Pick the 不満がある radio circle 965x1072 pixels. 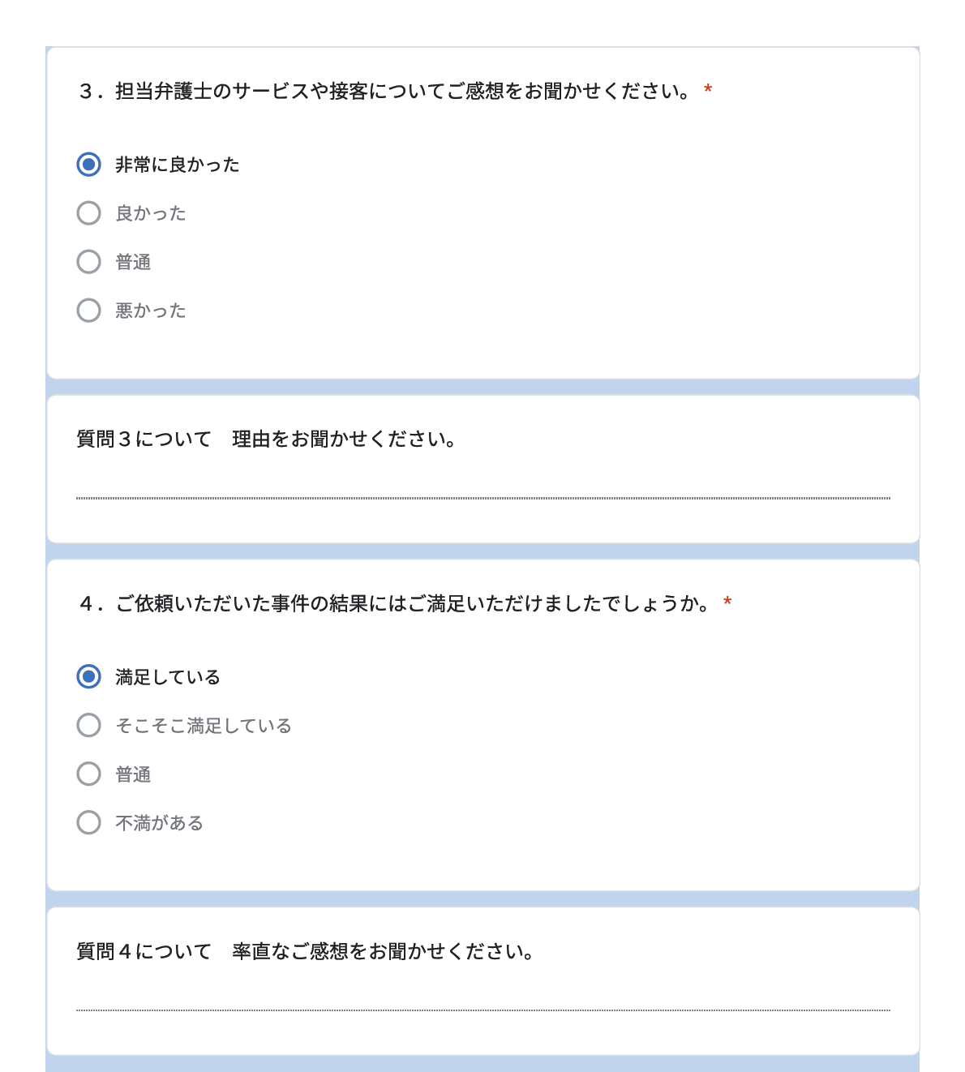(88, 822)
